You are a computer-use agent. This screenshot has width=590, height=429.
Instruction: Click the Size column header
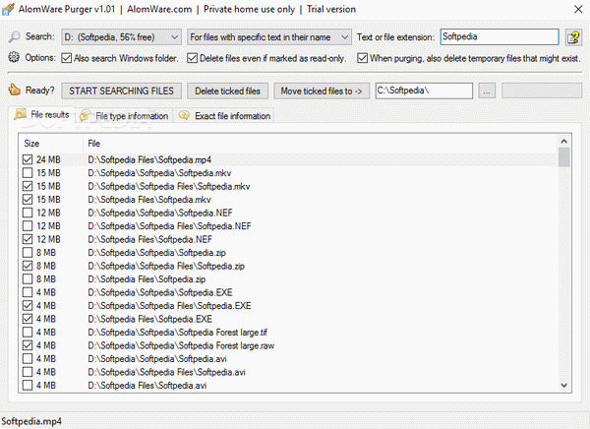(x=50, y=144)
